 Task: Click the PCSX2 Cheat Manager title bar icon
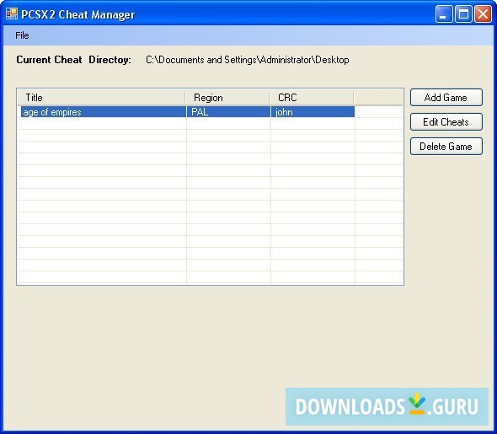(x=12, y=13)
